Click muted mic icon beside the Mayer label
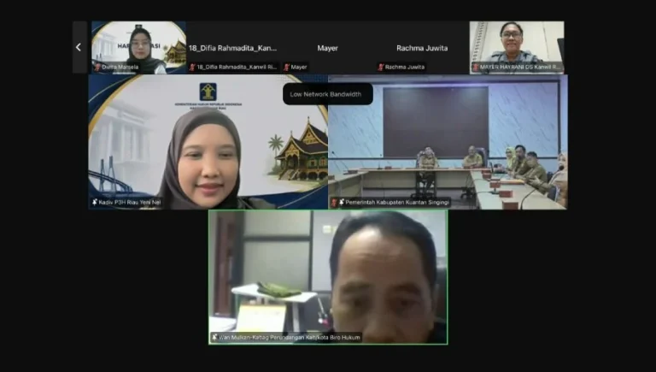The image size is (656, 372). click(287, 67)
